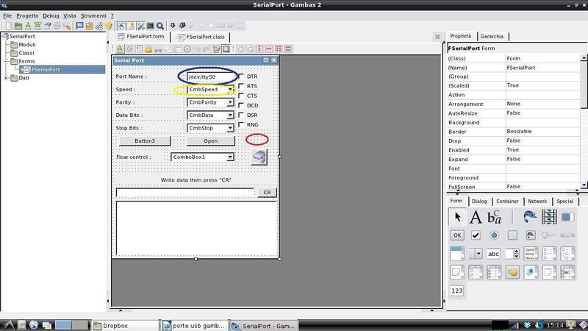The width and height of the screenshot is (588, 331).
Task: Check the RNG checkbox
Action: [242, 124]
